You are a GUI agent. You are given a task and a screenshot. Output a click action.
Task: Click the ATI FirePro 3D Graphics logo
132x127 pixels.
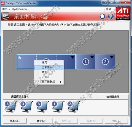click(123, 14)
